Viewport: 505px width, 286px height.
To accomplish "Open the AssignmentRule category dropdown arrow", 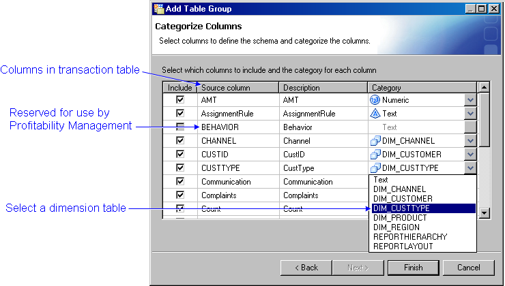I will [470, 114].
